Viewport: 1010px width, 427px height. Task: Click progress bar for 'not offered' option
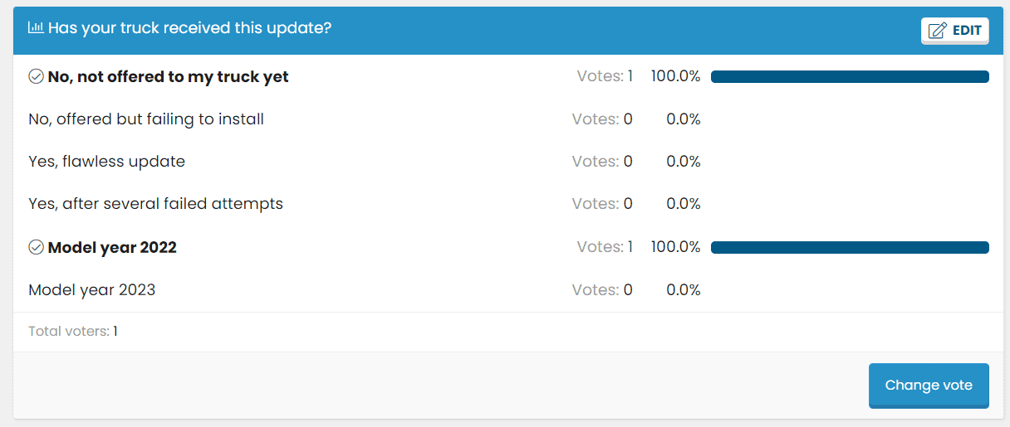[x=850, y=77]
